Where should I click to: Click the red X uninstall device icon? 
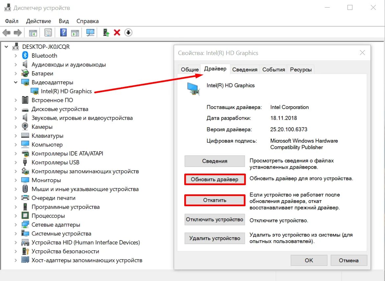pyautogui.click(x=117, y=33)
